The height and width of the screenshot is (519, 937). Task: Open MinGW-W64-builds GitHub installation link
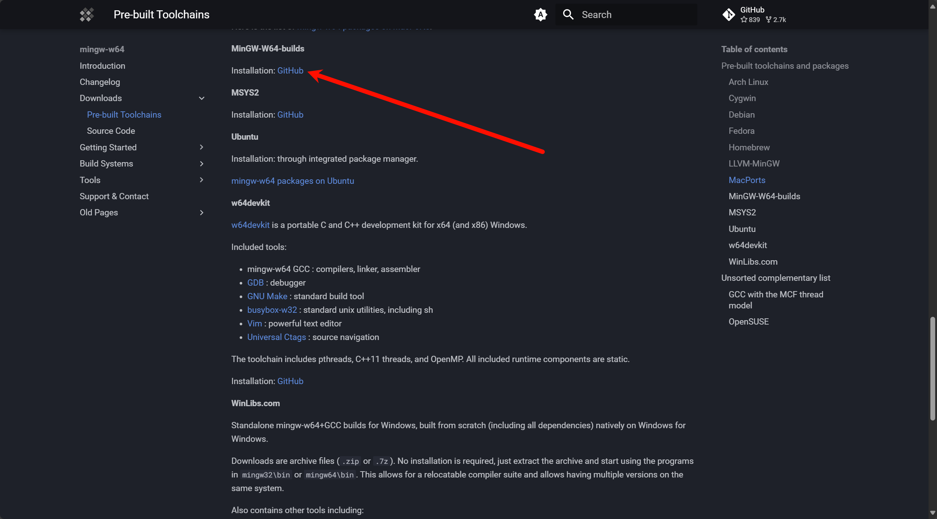pyautogui.click(x=290, y=71)
